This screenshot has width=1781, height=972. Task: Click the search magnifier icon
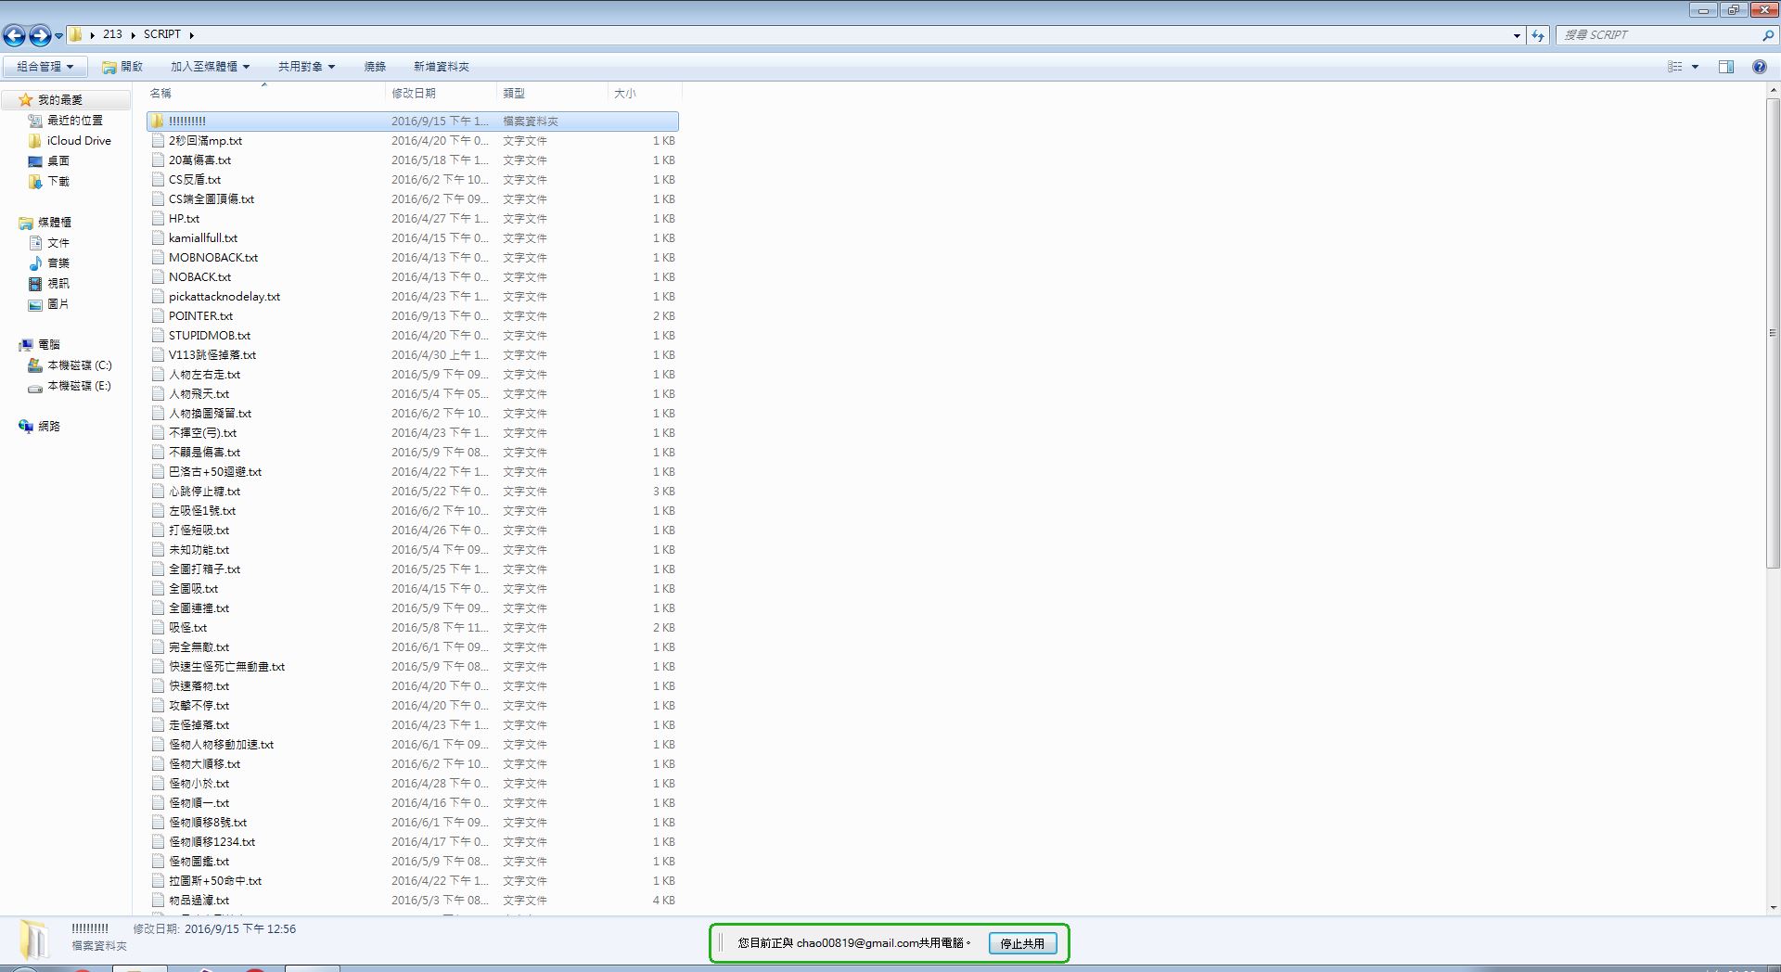coord(1767,35)
